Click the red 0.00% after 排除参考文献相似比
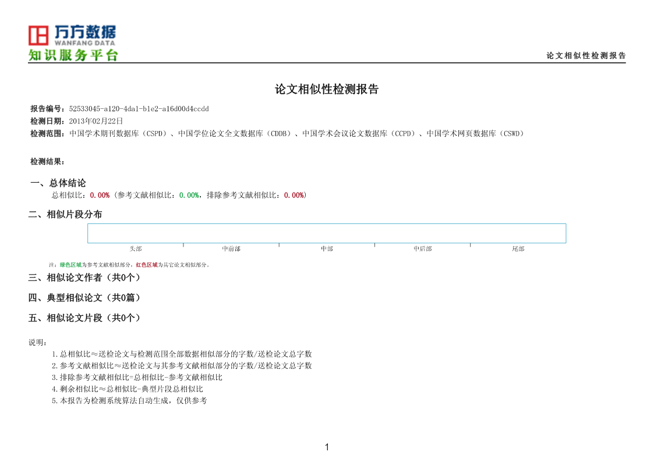Viewport: 654px width, 462px height. click(294, 196)
